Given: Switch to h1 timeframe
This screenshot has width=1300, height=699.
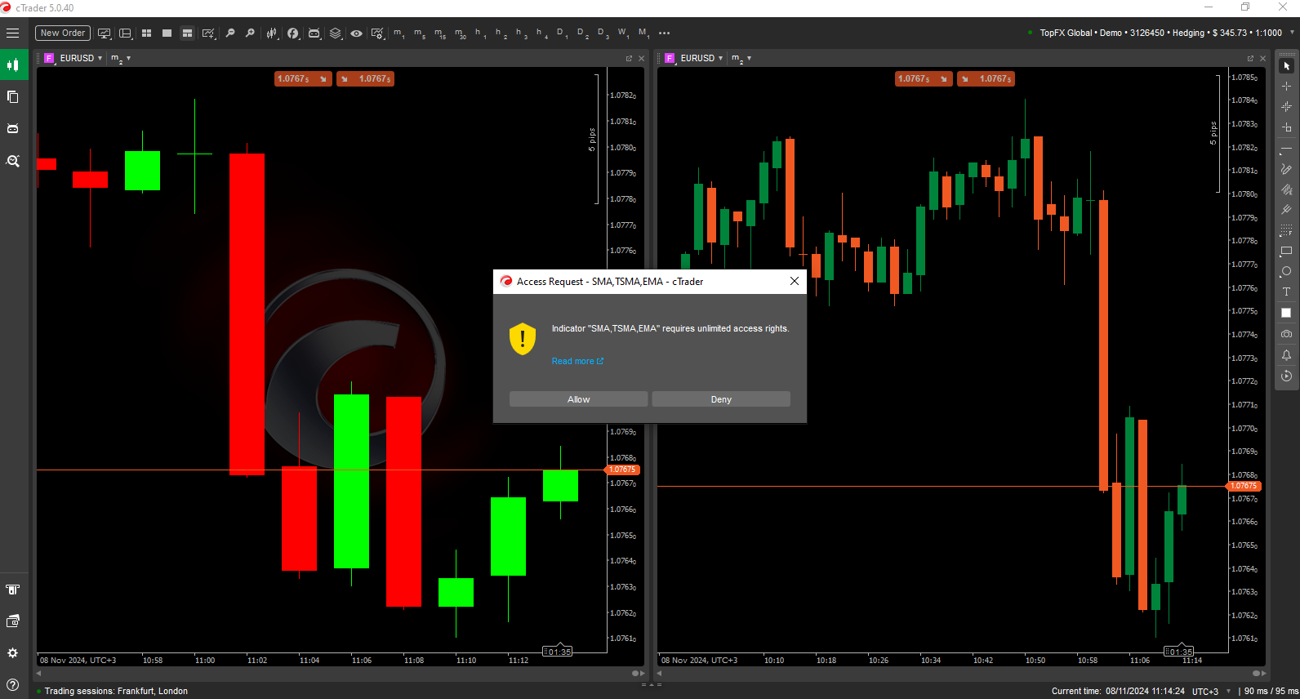Looking at the screenshot, I should pyautogui.click(x=481, y=33).
